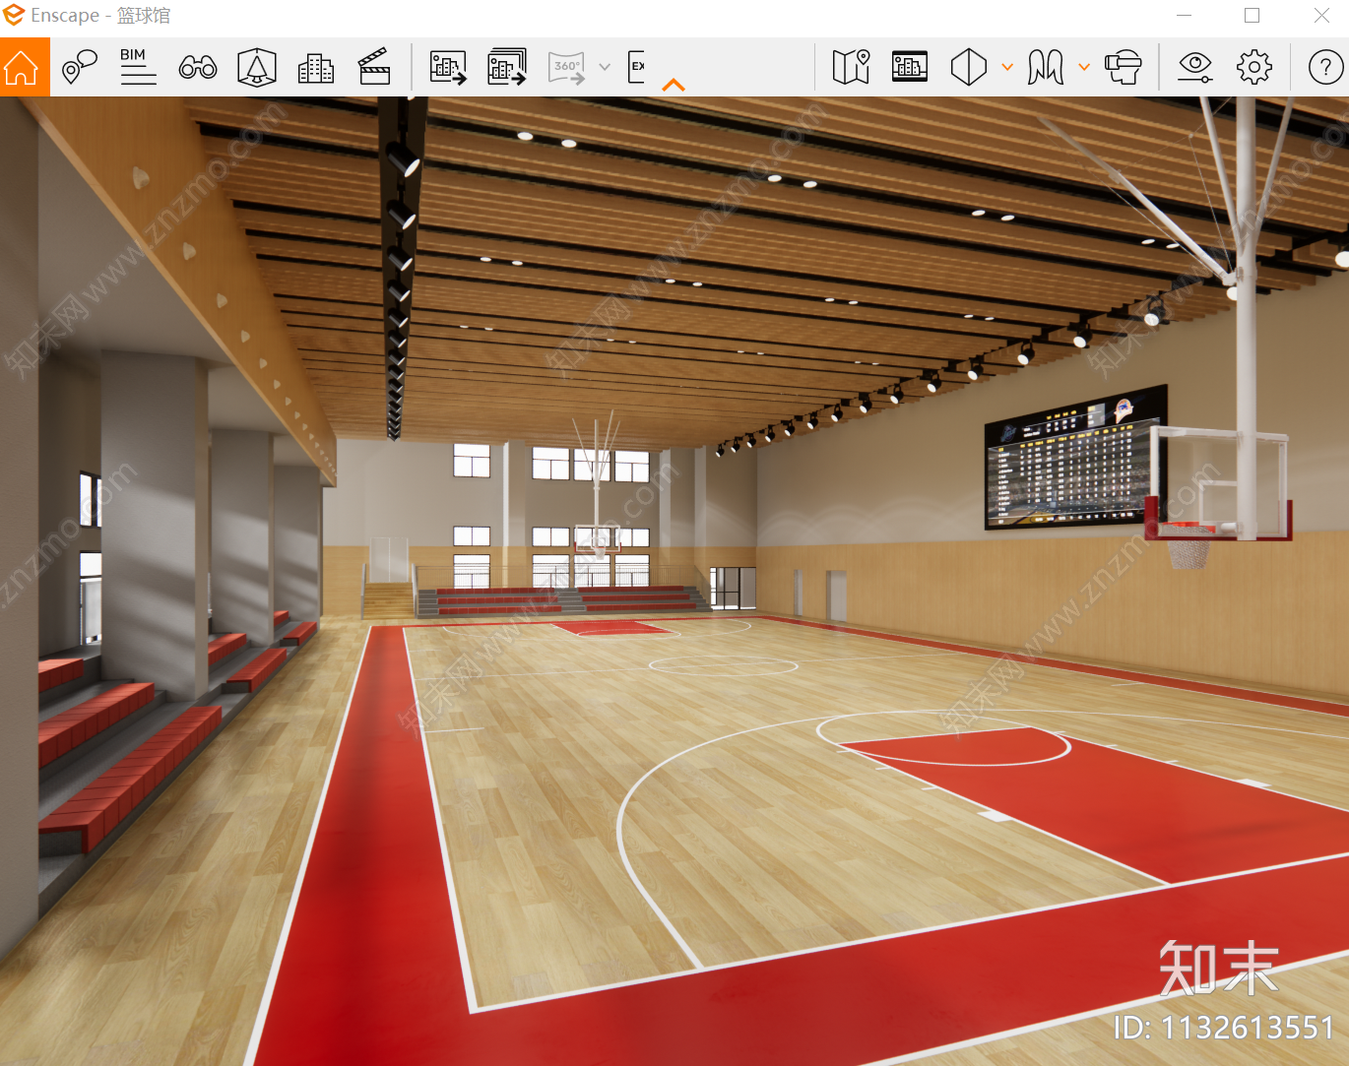The image size is (1349, 1066).
Task: Click the Batch Rendering export icon
Action: (507, 66)
